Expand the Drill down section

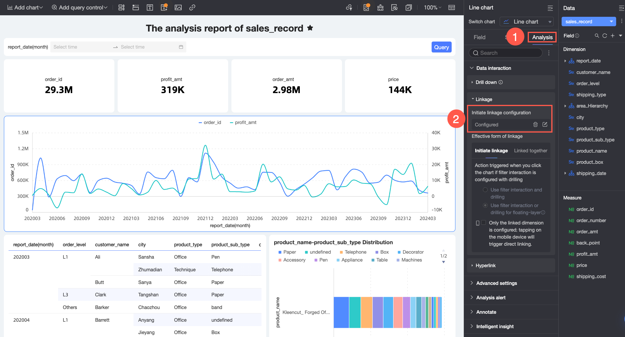486,82
